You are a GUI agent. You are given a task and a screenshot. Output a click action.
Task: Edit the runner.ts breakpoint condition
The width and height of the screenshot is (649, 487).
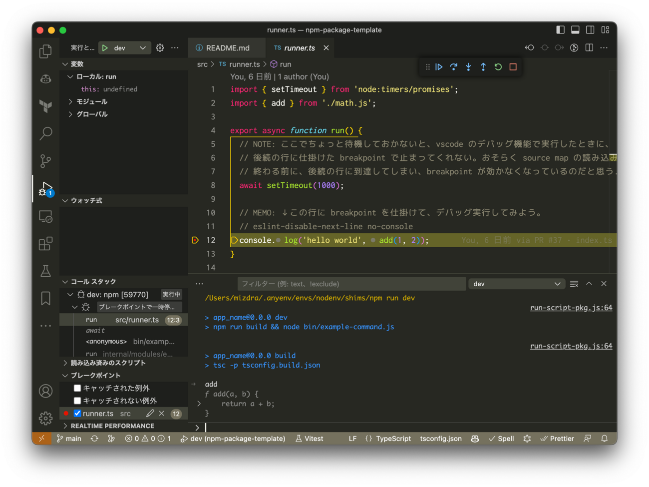pos(150,414)
